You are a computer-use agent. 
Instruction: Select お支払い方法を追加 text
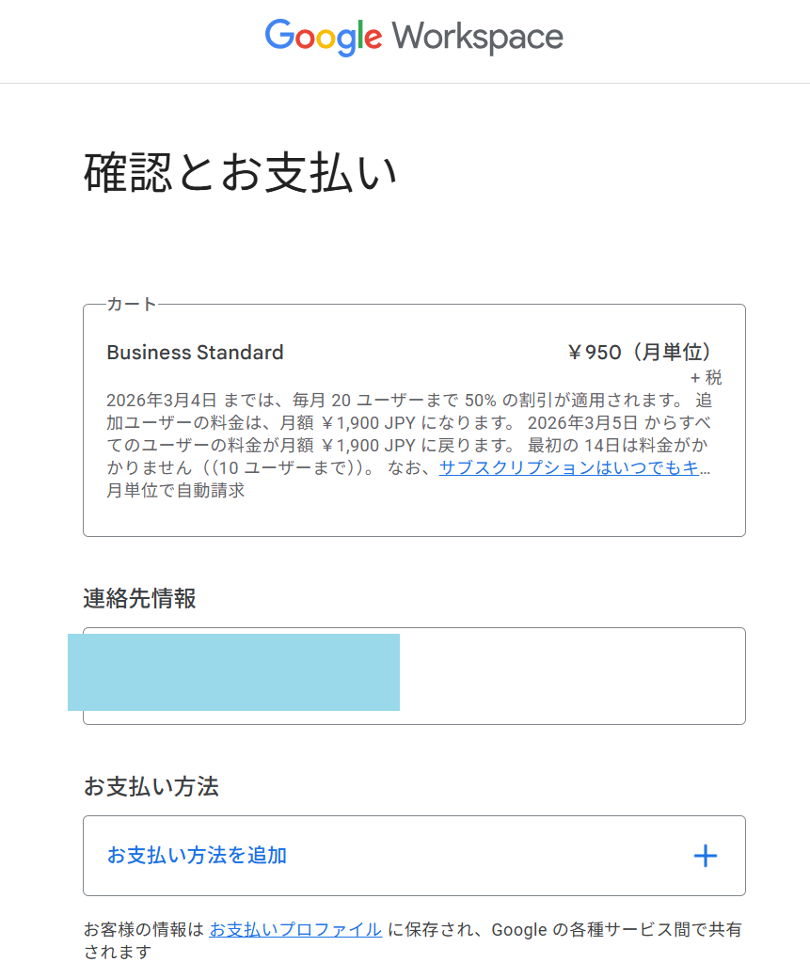pos(197,856)
